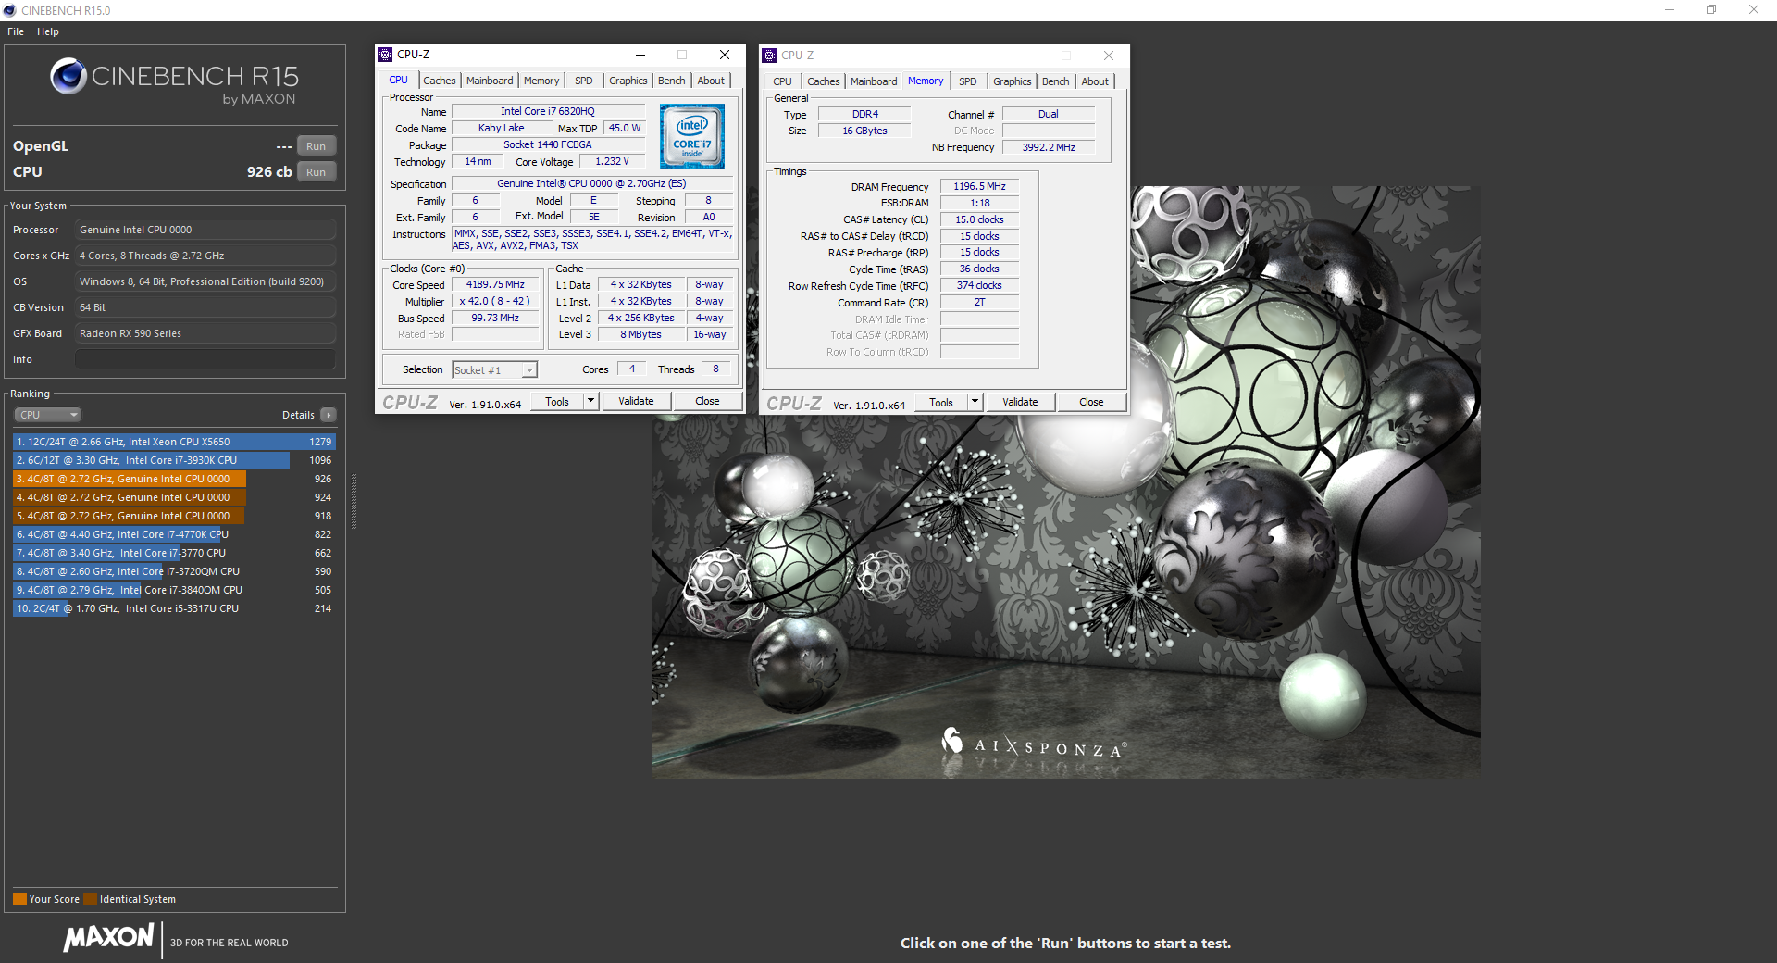Open the Details arrow button in Ranking
1777x963 pixels.
click(x=329, y=415)
